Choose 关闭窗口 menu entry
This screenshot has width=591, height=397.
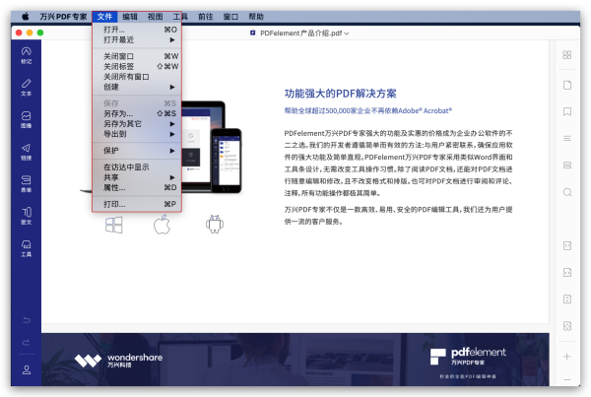click(x=137, y=56)
